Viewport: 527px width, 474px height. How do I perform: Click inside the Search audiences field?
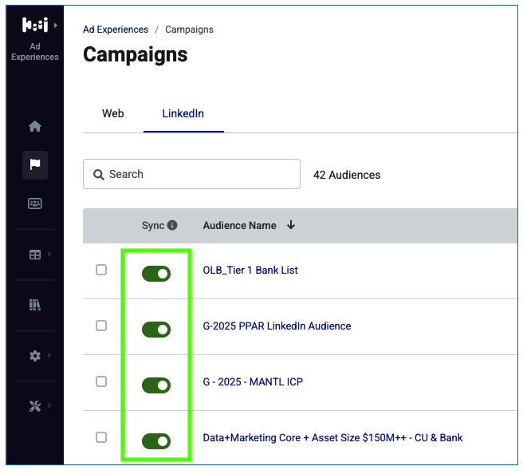coord(191,174)
